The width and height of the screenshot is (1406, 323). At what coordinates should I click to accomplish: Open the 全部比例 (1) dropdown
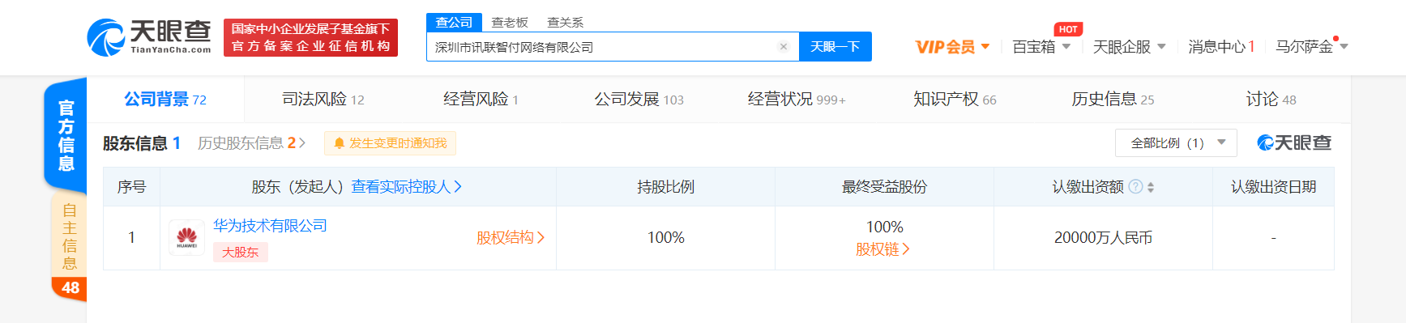pos(1176,143)
